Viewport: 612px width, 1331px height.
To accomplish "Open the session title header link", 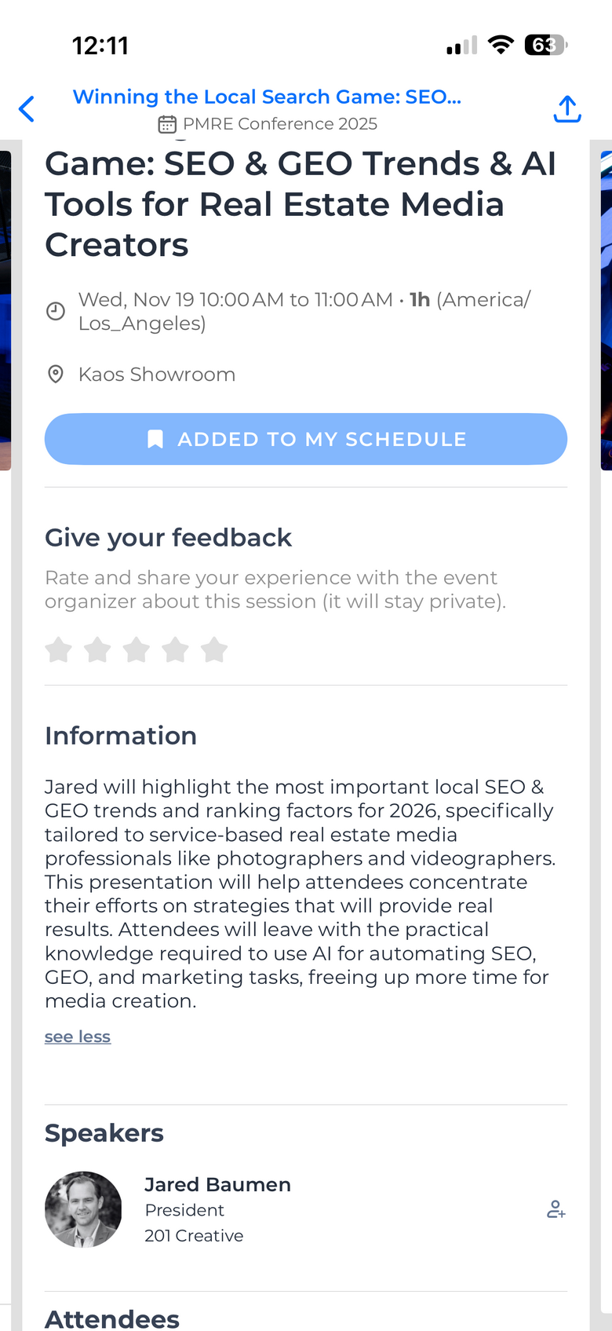I will (267, 97).
